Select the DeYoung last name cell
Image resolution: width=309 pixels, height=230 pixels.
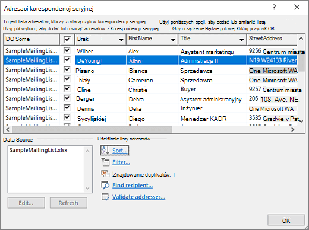pos(100,60)
